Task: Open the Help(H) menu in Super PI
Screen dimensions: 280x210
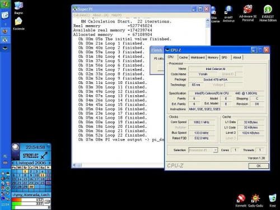Action: point(116,15)
